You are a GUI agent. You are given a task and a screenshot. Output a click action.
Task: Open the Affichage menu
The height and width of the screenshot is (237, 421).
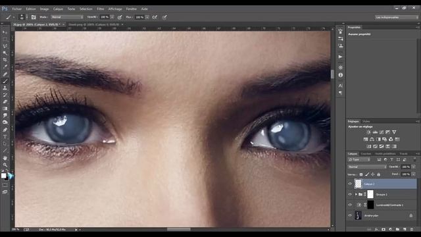pos(115,9)
